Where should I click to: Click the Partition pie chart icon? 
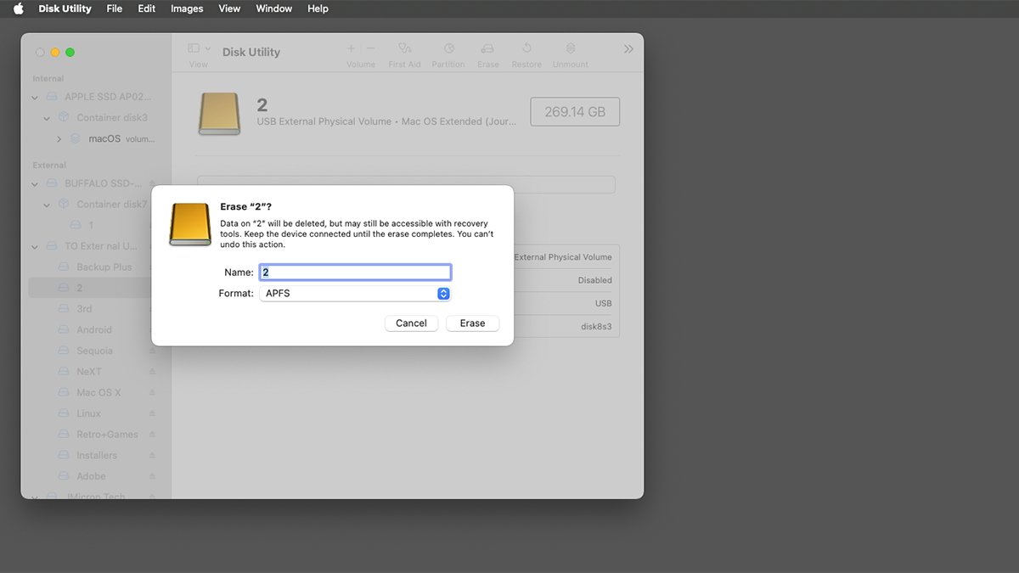coord(448,48)
